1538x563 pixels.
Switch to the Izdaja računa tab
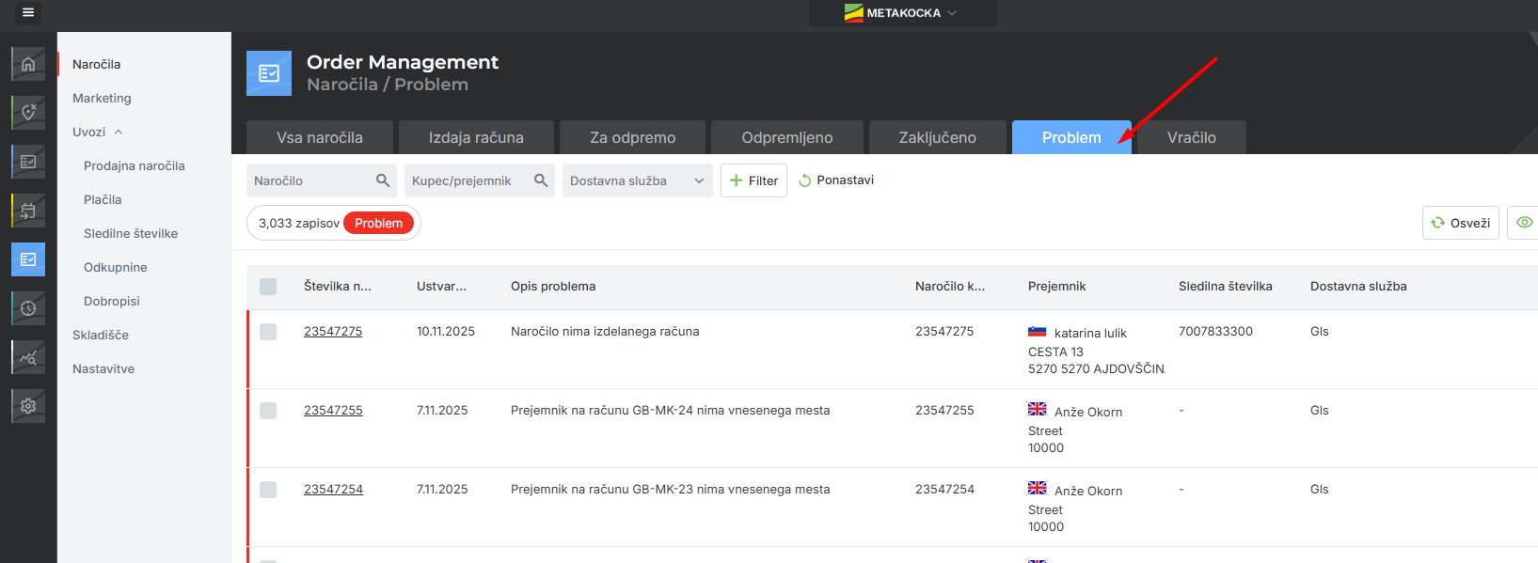(x=476, y=137)
